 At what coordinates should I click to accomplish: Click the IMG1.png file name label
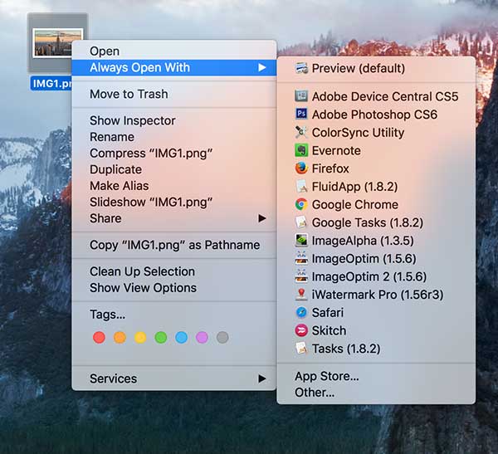(51, 84)
